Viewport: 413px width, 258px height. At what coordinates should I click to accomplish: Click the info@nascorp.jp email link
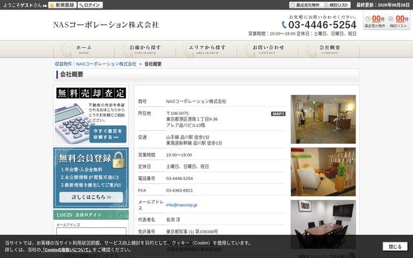[181, 205]
